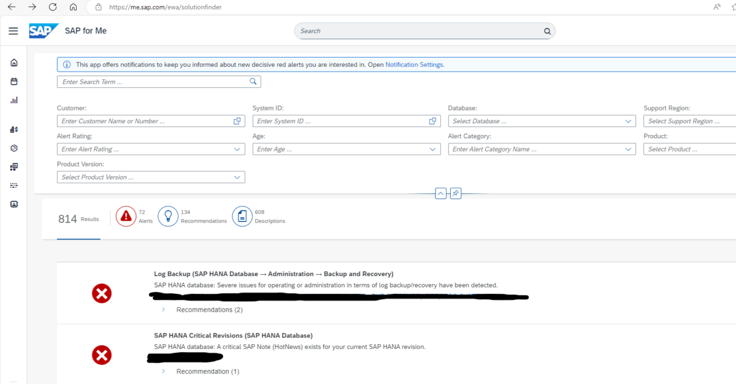Click the Alerts red triangle icon
Image resolution: width=736 pixels, height=384 pixels.
tap(126, 216)
